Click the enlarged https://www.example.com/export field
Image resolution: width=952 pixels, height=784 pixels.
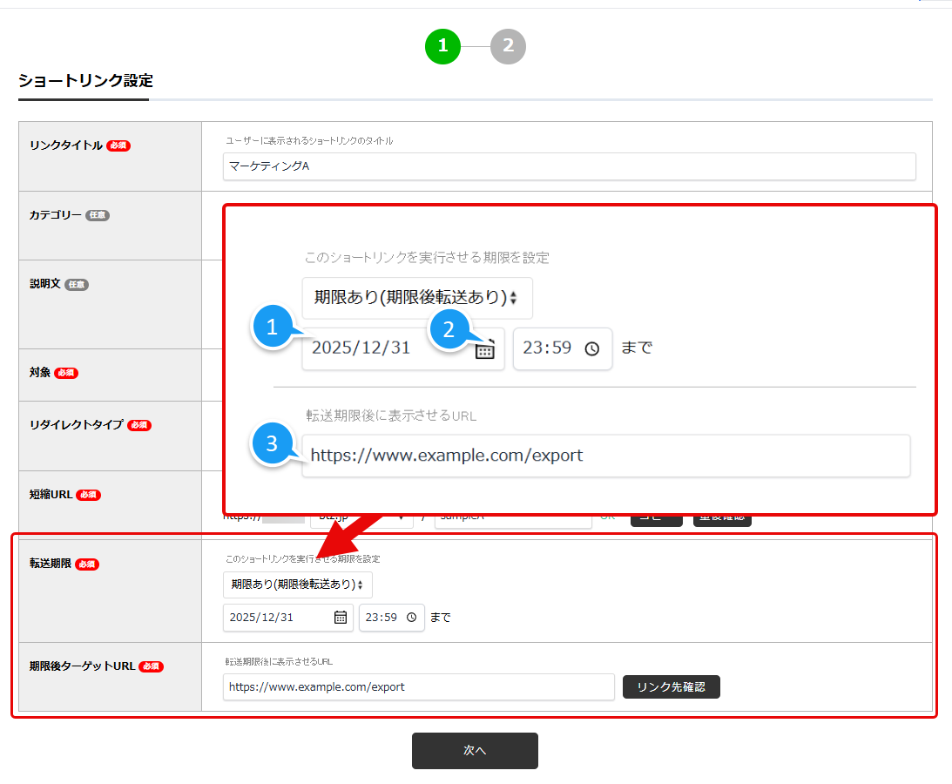605,456
